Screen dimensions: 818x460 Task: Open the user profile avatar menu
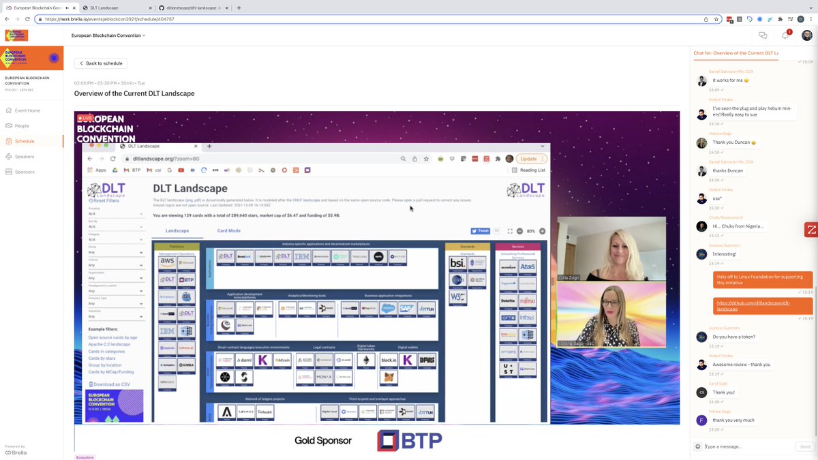806,35
